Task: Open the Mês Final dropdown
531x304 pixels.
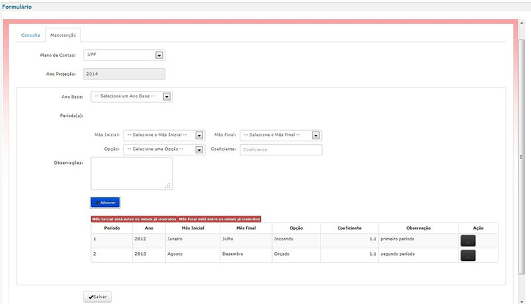Action: click(281, 135)
